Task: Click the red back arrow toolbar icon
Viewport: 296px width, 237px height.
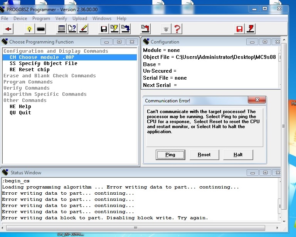Action: (8, 29)
